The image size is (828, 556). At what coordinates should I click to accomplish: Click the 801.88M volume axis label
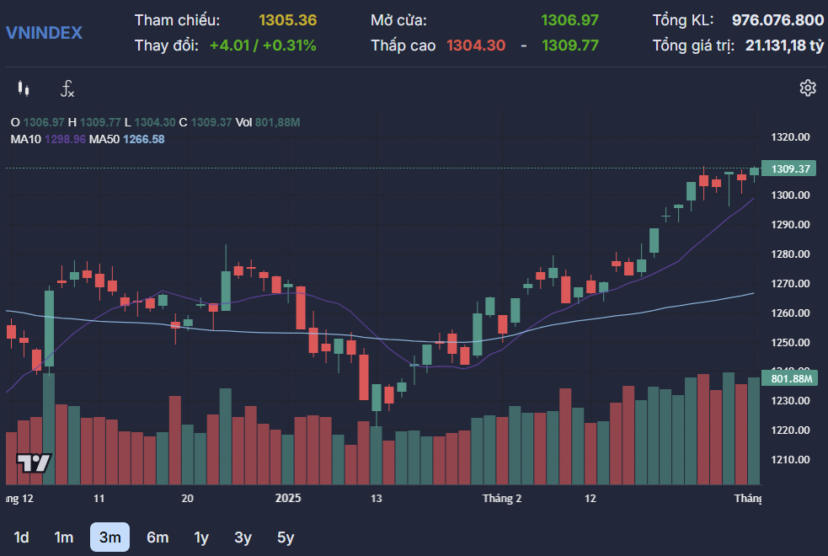pyautogui.click(x=790, y=379)
